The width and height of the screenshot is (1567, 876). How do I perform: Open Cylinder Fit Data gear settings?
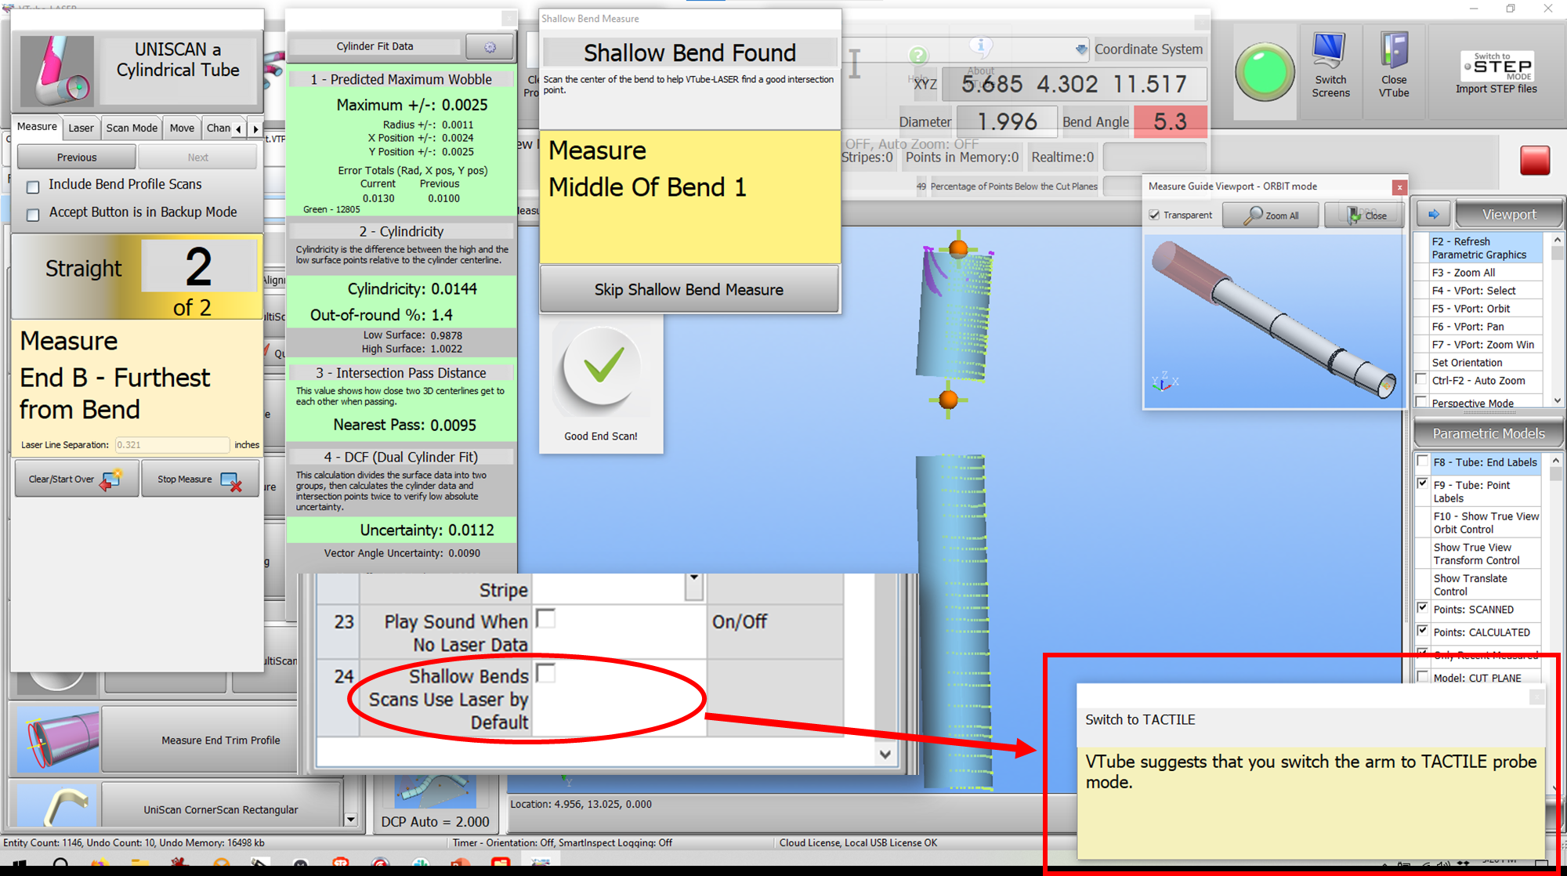pos(490,47)
